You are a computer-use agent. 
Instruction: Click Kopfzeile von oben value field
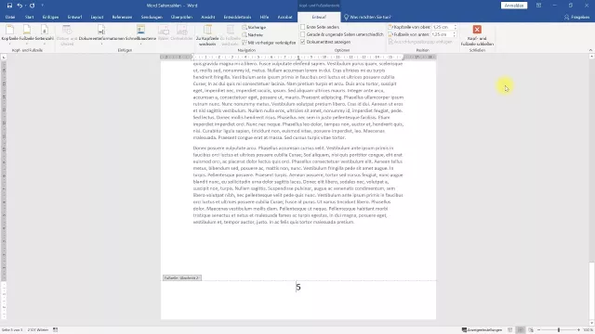click(x=443, y=27)
